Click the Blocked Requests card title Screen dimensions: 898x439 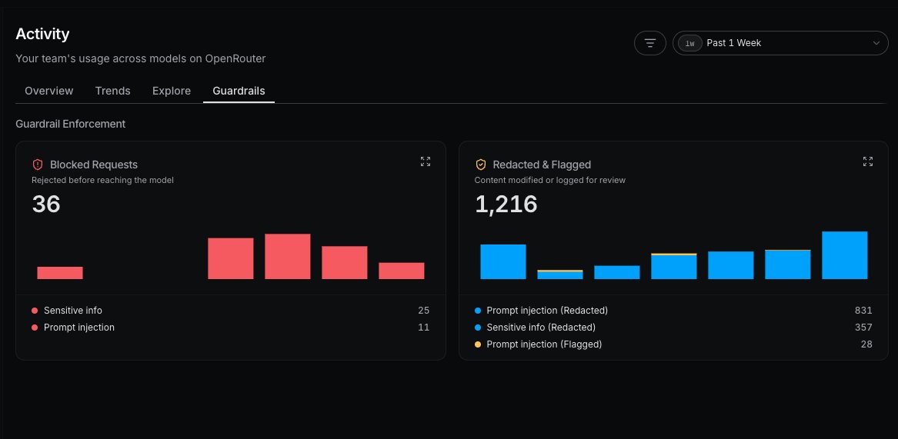tap(94, 165)
